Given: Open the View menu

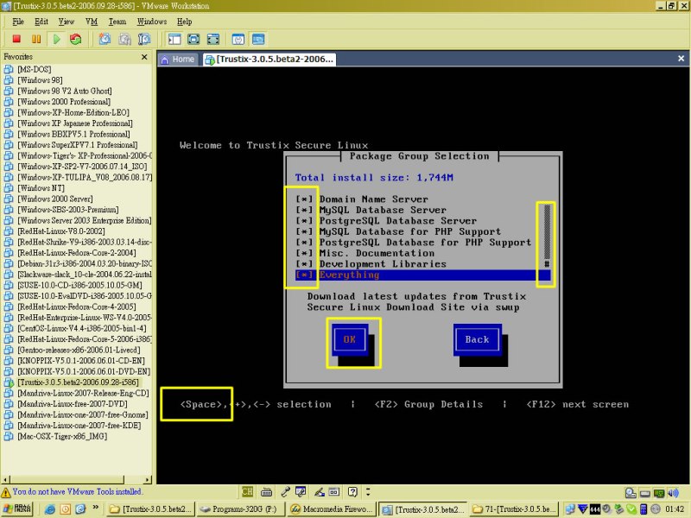Looking at the screenshot, I should coord(67,22).
